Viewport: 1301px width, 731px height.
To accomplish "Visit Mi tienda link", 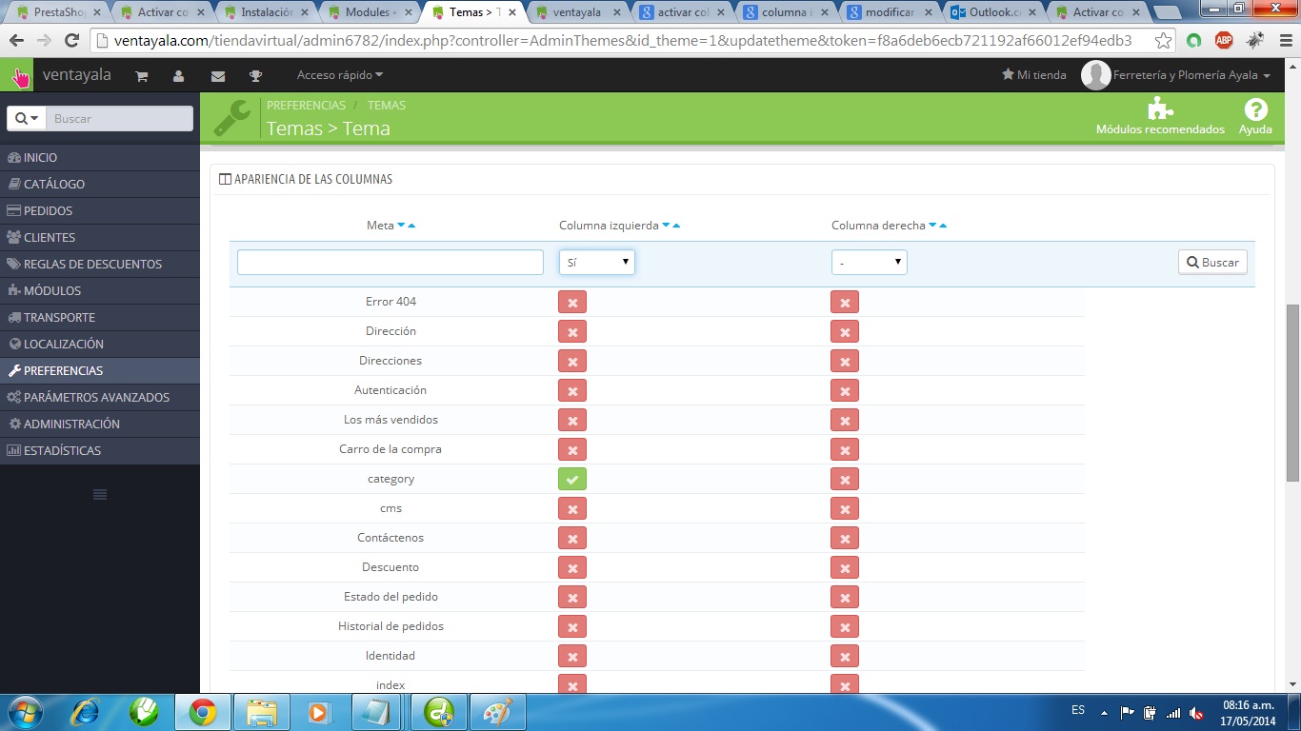I will click(x=1034, y=75).
